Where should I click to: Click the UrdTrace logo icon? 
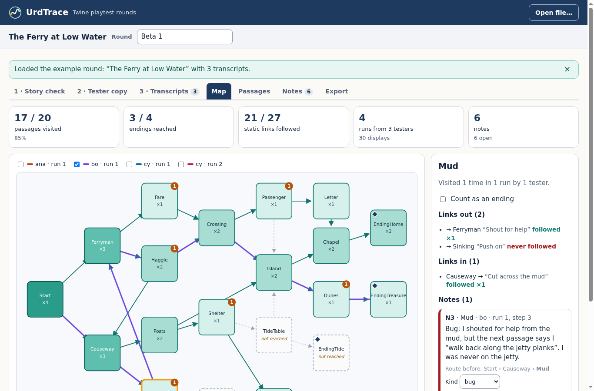click(x=15, y=13)
